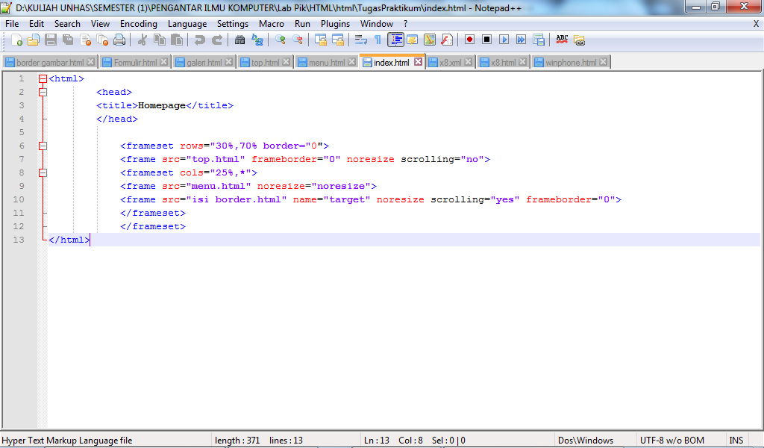Viewport: 764px width, 448px height.
Task: Open the File menu
Action: [12, 24]
